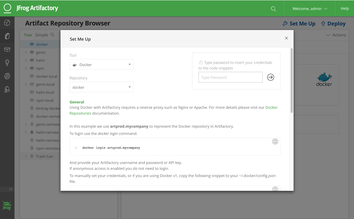The image size is (354, 219).
Task: Expand the npm repository node
Action: click(x=26, y=68)
